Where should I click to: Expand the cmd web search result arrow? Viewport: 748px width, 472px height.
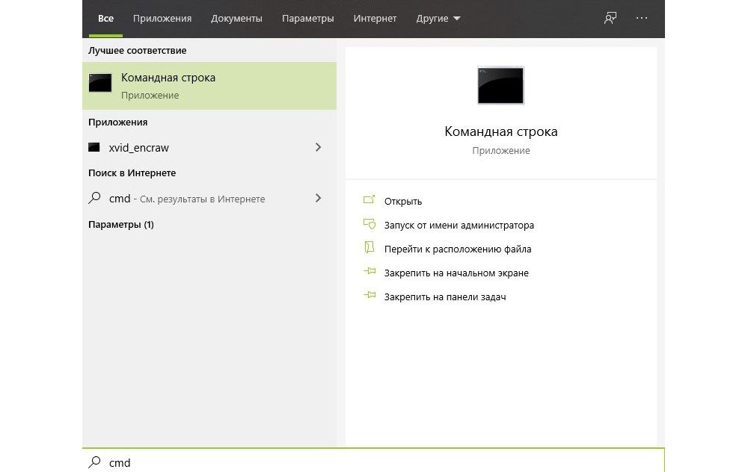[319, 199]
